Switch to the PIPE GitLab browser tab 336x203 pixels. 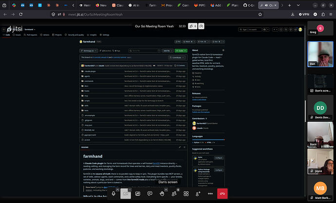pos(200,5)
